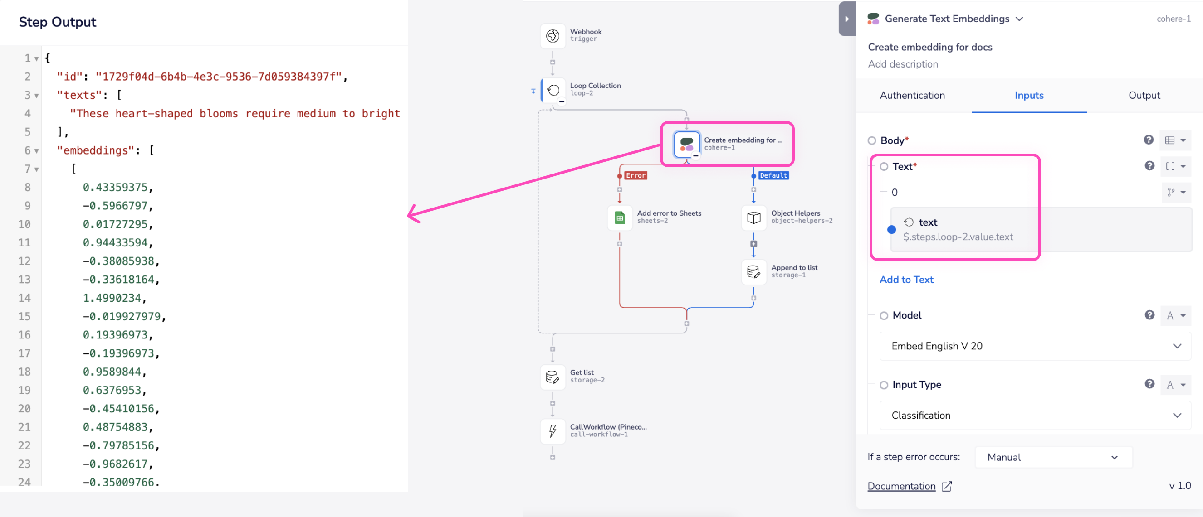The height and width of the screenshot is (517, 1203).
Task: Click the CallWorkflow lightning bolt icon
Action: (x=553, y=431)
